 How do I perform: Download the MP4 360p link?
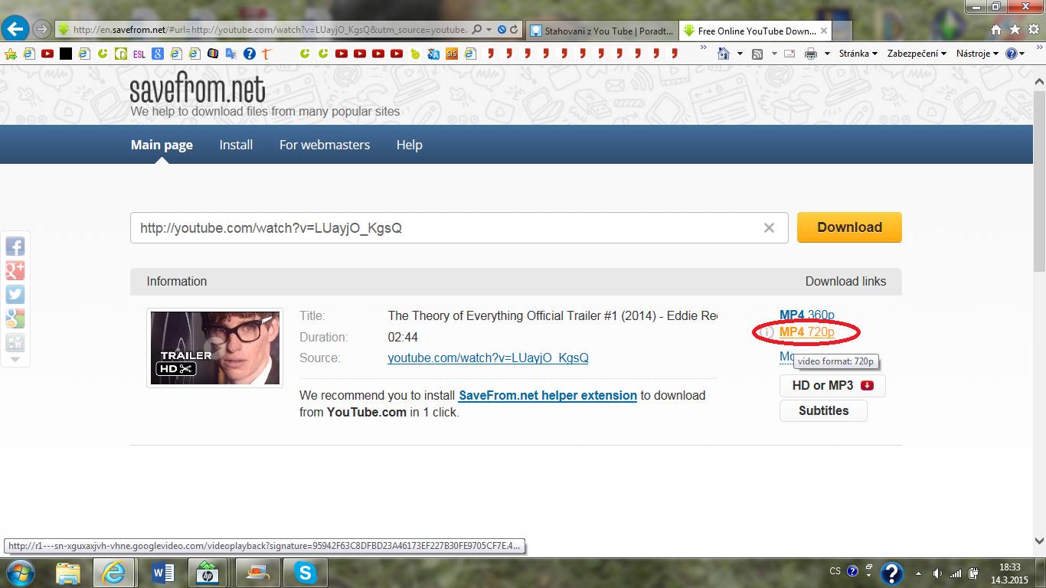(x=807, y=315)
